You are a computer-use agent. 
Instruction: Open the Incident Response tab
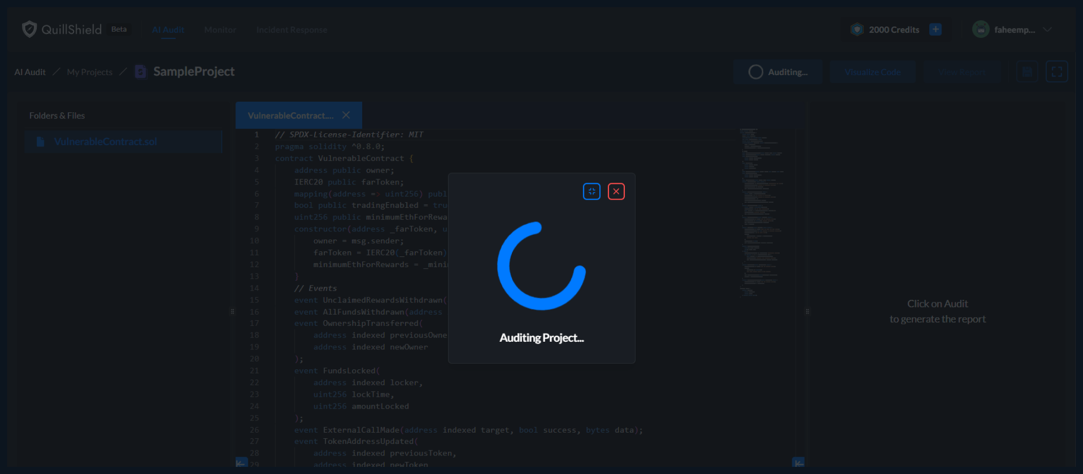tap(292, 30)
